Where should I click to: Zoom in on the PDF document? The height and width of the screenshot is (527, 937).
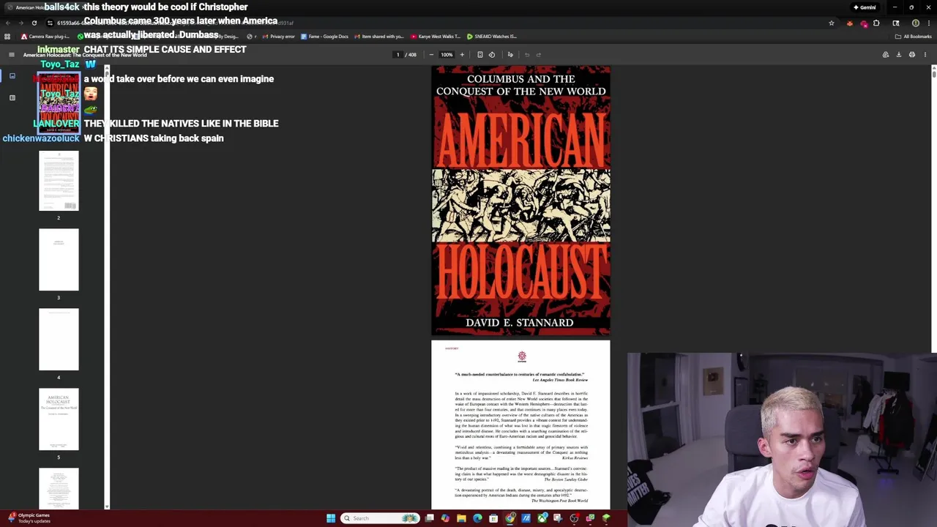462,55
